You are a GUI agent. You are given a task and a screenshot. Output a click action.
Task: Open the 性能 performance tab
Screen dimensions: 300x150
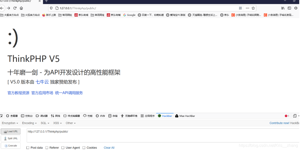(x=88, y=116)
